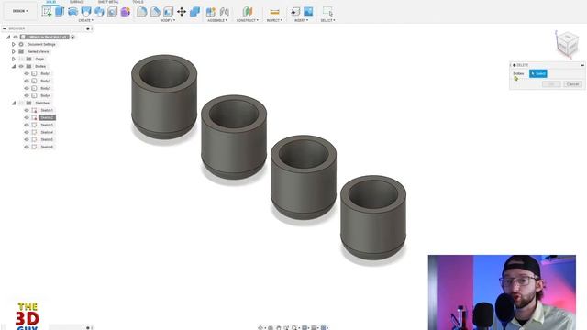
Task: Select the New Component tool
Action: pyautogui.click(x=211, y=12)
